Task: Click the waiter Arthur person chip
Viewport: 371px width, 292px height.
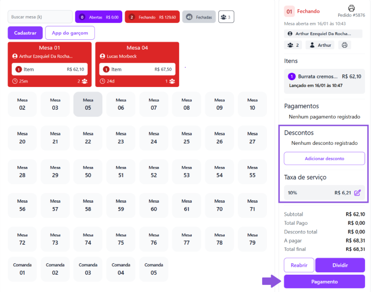Action: (320, 45)
